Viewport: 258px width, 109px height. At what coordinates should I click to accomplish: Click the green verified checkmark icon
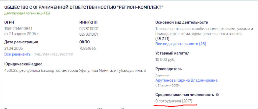(x=48, y=13)
